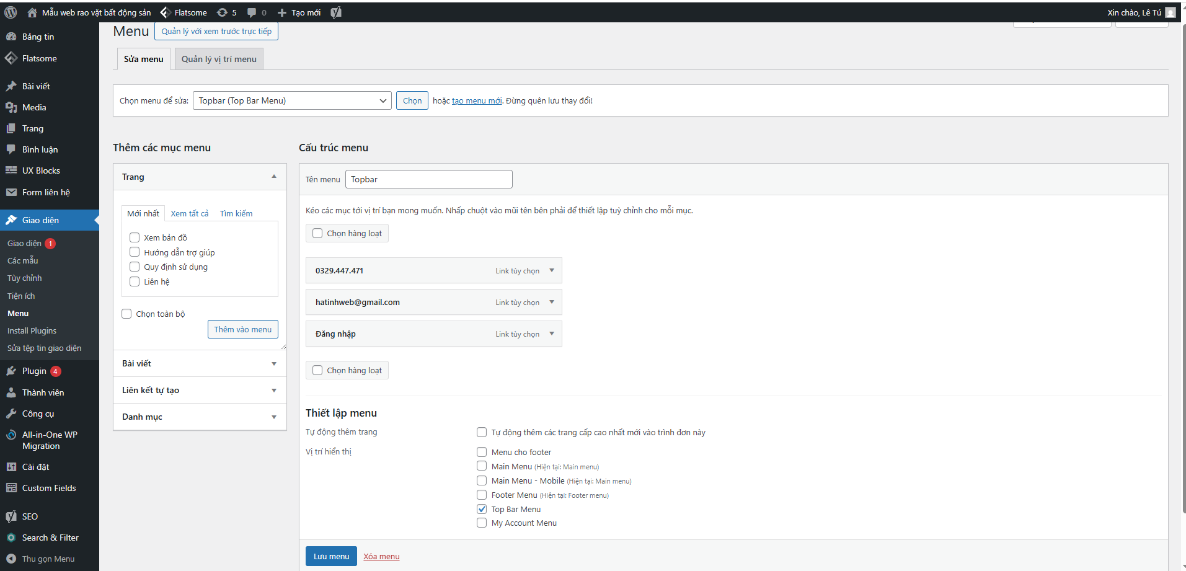Open the 'Chọn menu để sửa' dropdown
This screenshot has height=571, width=1186.
[292, 100]
